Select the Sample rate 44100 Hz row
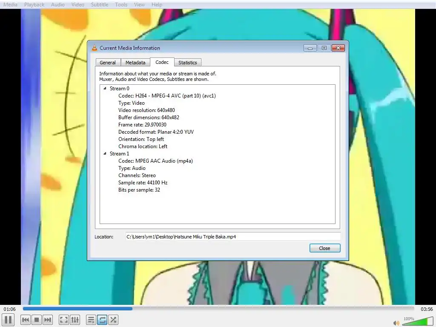The width and height of the screenshot is (436, 327). (143, 182)
